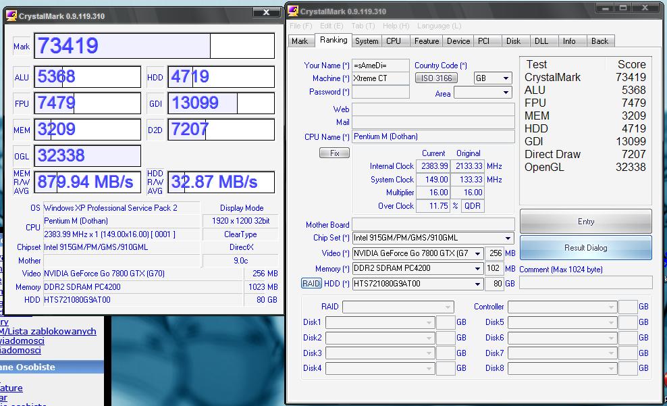Click the Machine input field
The width and height of the screenshot is (667, 406).
point(381,78)
